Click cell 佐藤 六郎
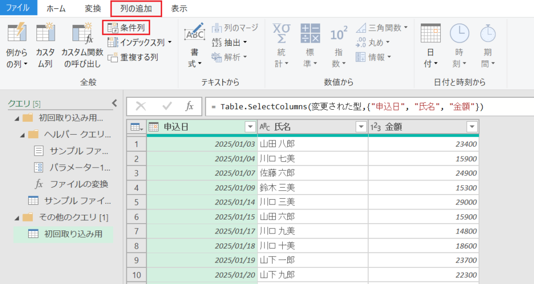This screenshot has height=284, width=534. pos(313,173)
